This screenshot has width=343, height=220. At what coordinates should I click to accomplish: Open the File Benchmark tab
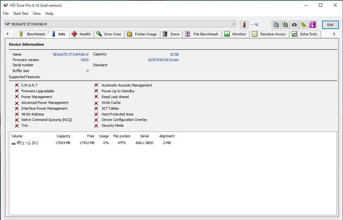point(202,34)
